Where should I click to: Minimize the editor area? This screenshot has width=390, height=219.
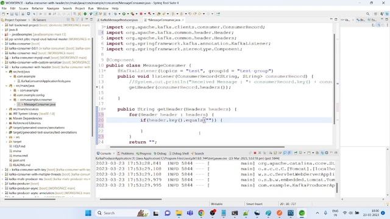[331, 19]
